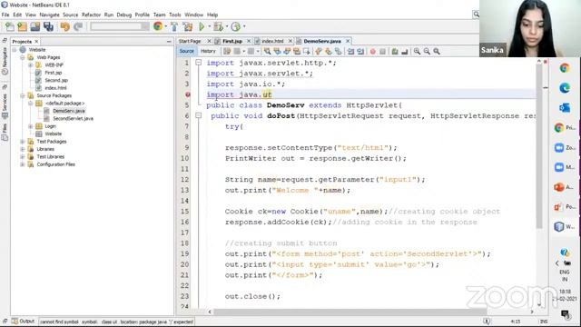Expand the Configuration Files node
This screenshot has height=327, width=581.
tap(23, 164)
